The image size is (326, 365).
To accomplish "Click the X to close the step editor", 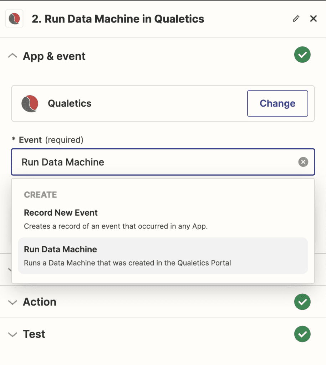I will pyautogui.click(x=313, y=19).
